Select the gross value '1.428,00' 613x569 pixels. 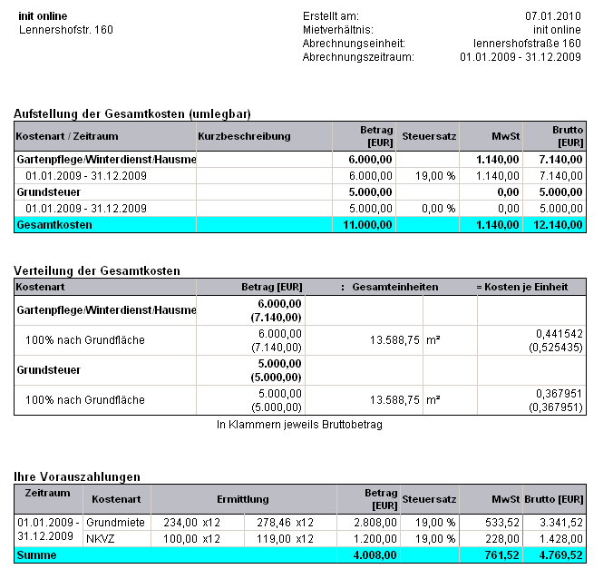coord(561,539)
